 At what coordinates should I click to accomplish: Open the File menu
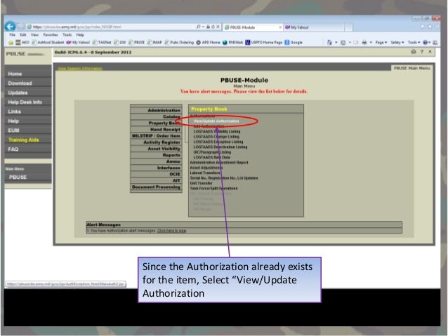(12, 35)
